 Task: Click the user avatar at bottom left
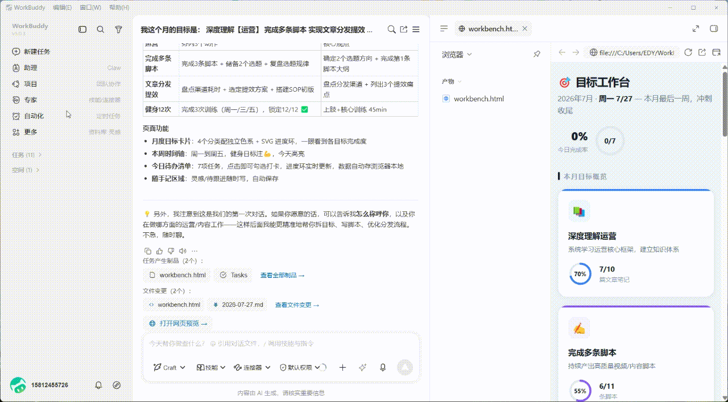[x=18, y=385]
